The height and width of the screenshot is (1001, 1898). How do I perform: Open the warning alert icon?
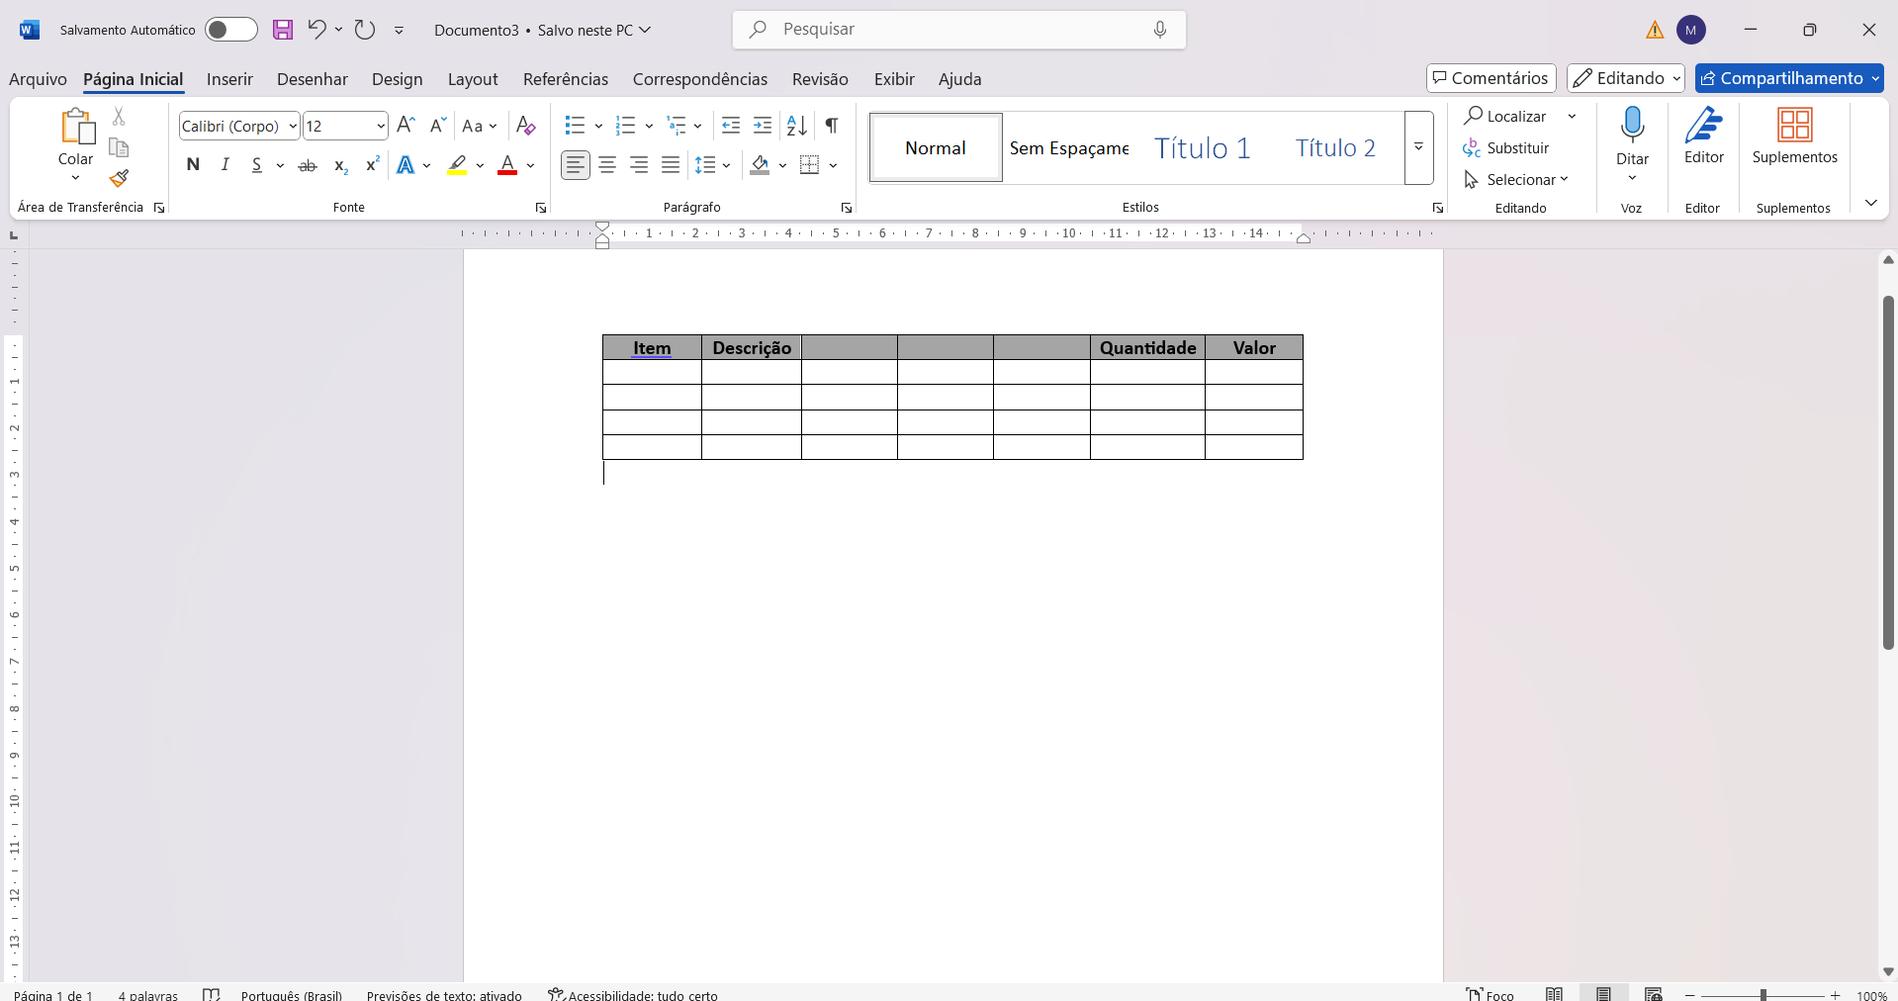[x=1655, y=31]
